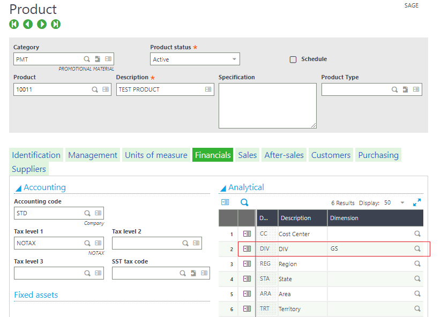Open Product field lookup magnifier
This screenshot has height=317, width=441.
point(95,89)
